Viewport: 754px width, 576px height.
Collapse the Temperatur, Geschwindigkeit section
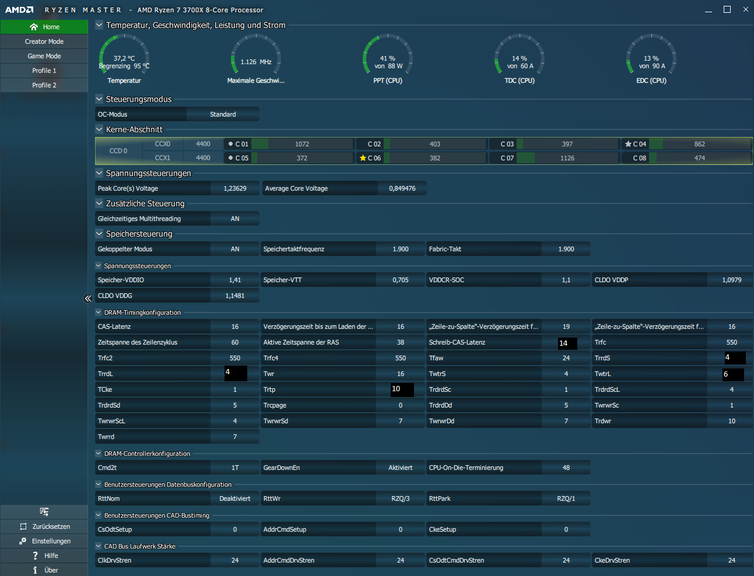99,25
